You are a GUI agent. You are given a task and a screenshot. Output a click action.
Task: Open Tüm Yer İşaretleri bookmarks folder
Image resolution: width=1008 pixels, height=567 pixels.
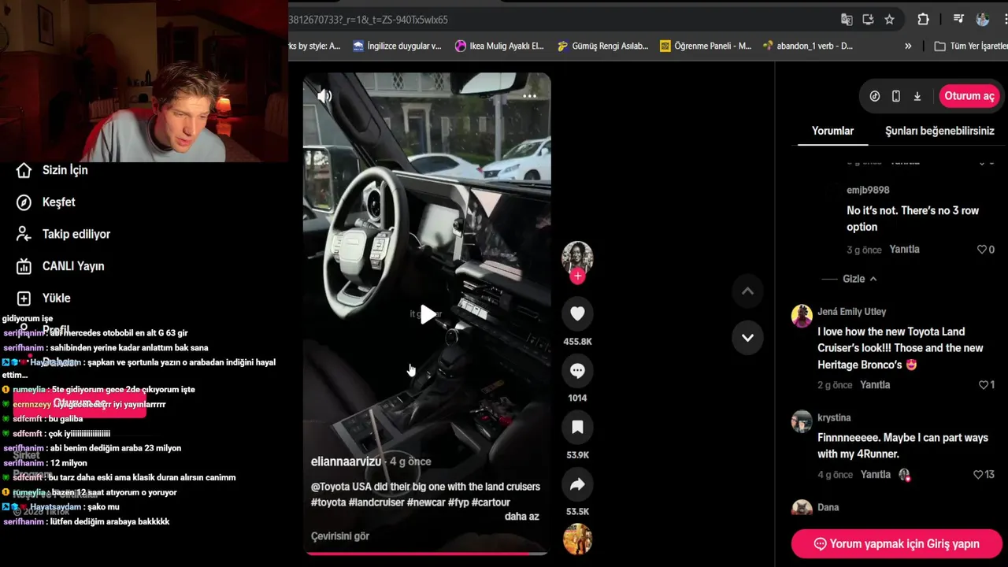970,46
